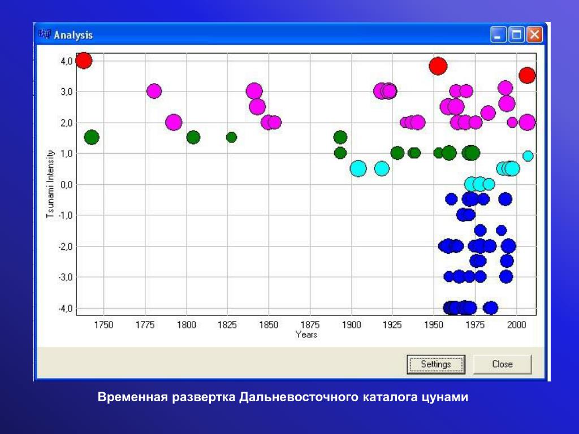The image size is (579, 434).
Task: Click the 'Analysis' title text
Action: pos(73,35)
